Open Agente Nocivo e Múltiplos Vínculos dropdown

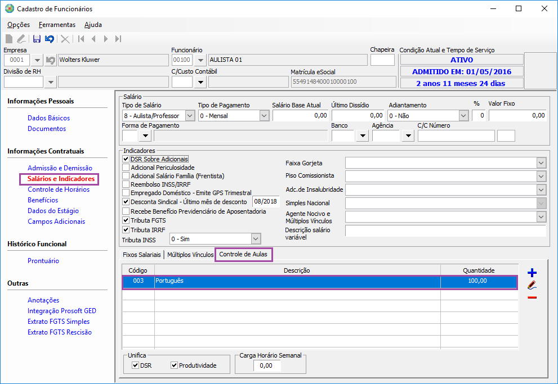point(541,216)
